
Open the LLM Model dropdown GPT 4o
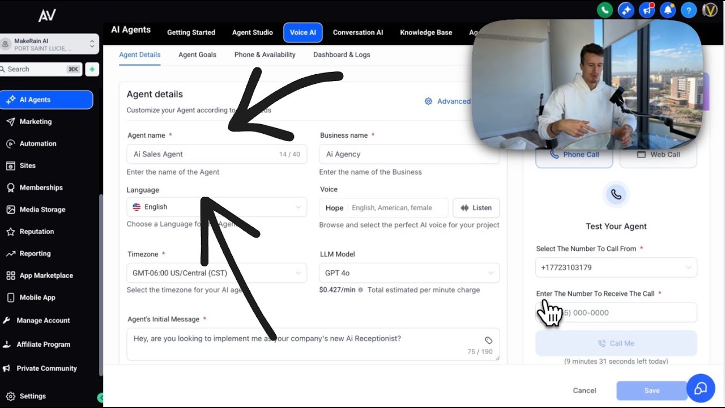pos(410,273)
